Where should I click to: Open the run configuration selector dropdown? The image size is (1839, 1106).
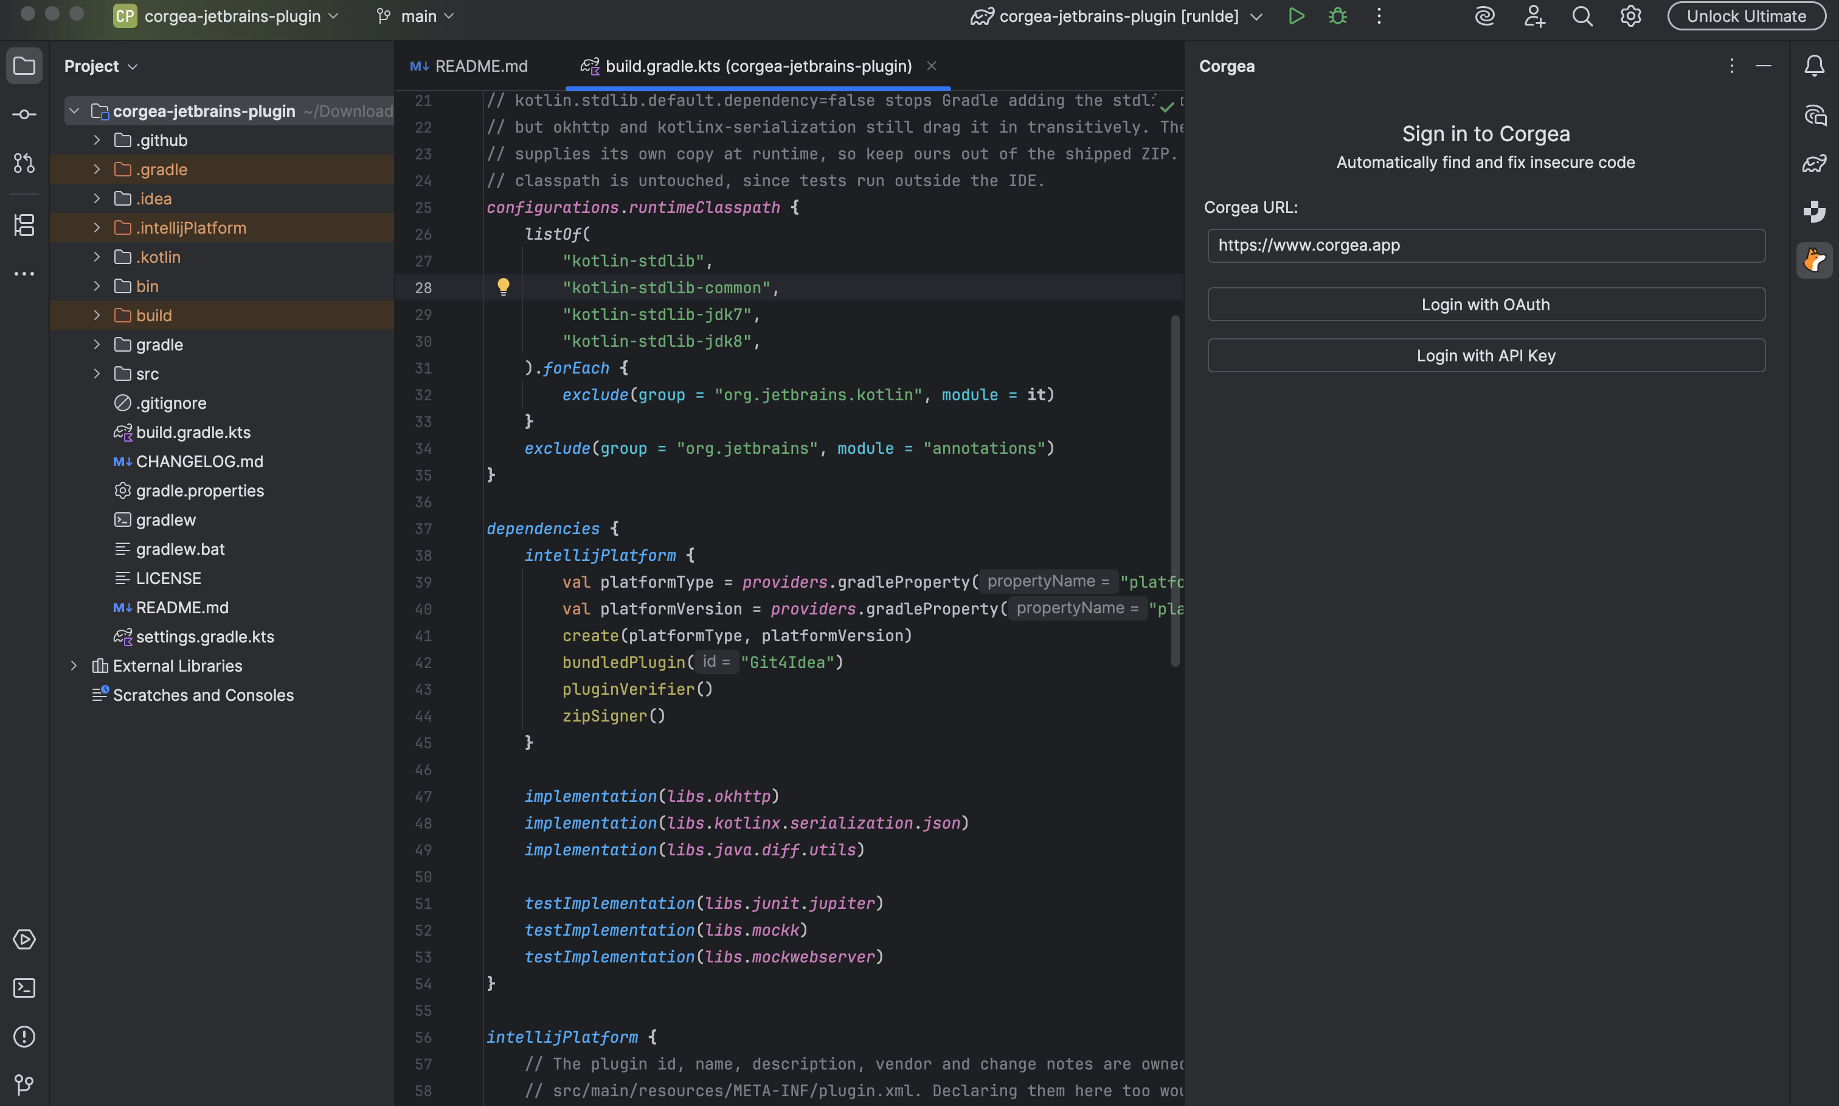(1116, 16)
